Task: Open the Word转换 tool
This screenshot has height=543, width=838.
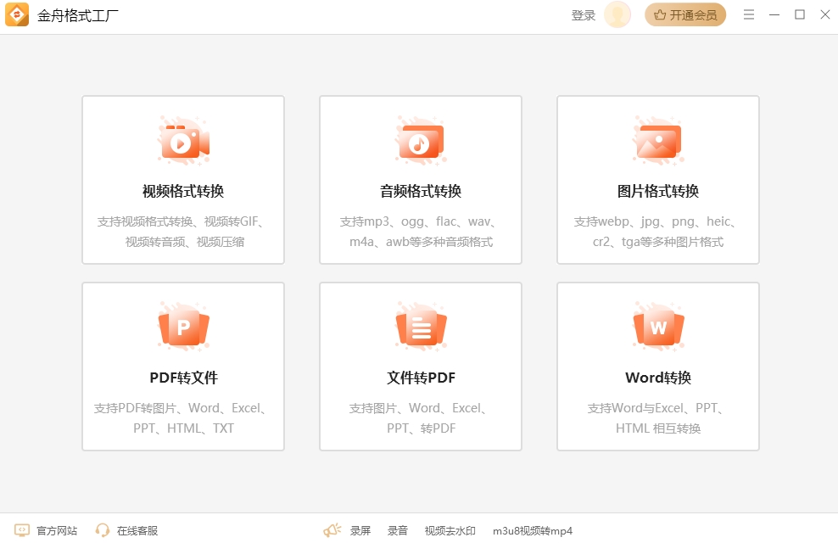Action: click(x=657, y=367)
